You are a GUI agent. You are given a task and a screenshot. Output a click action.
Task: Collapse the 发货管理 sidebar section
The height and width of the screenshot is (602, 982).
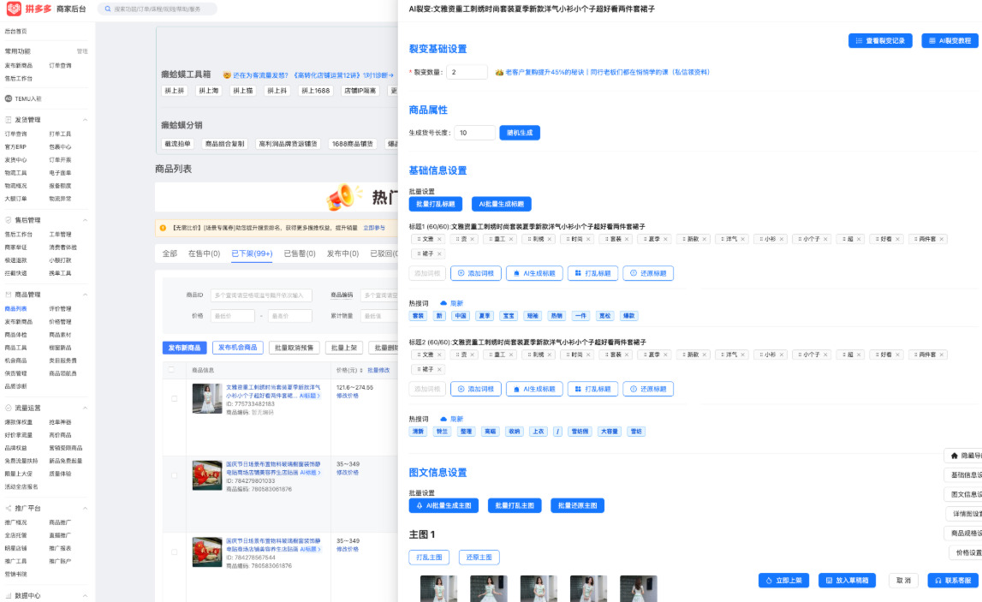tap(85, 120)
